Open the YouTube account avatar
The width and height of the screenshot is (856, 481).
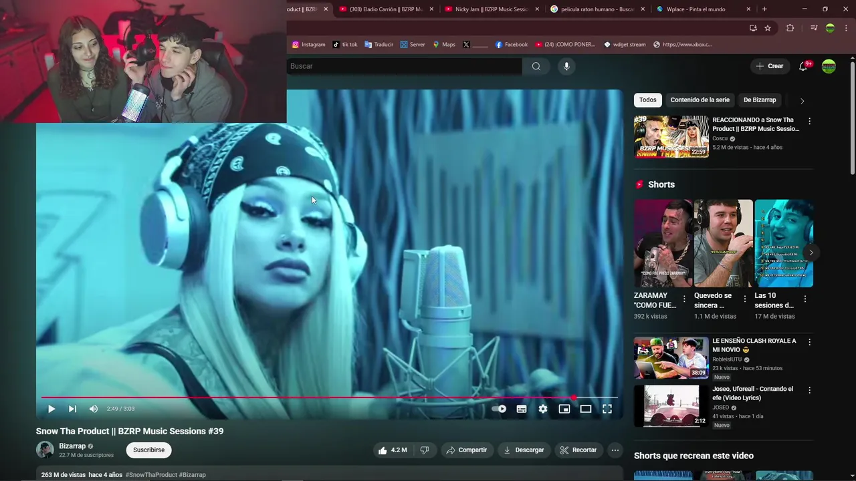(829, 66)
